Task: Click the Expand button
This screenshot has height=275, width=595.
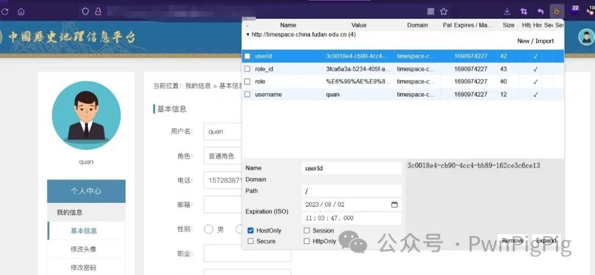Action: click(x=546, y=240)
